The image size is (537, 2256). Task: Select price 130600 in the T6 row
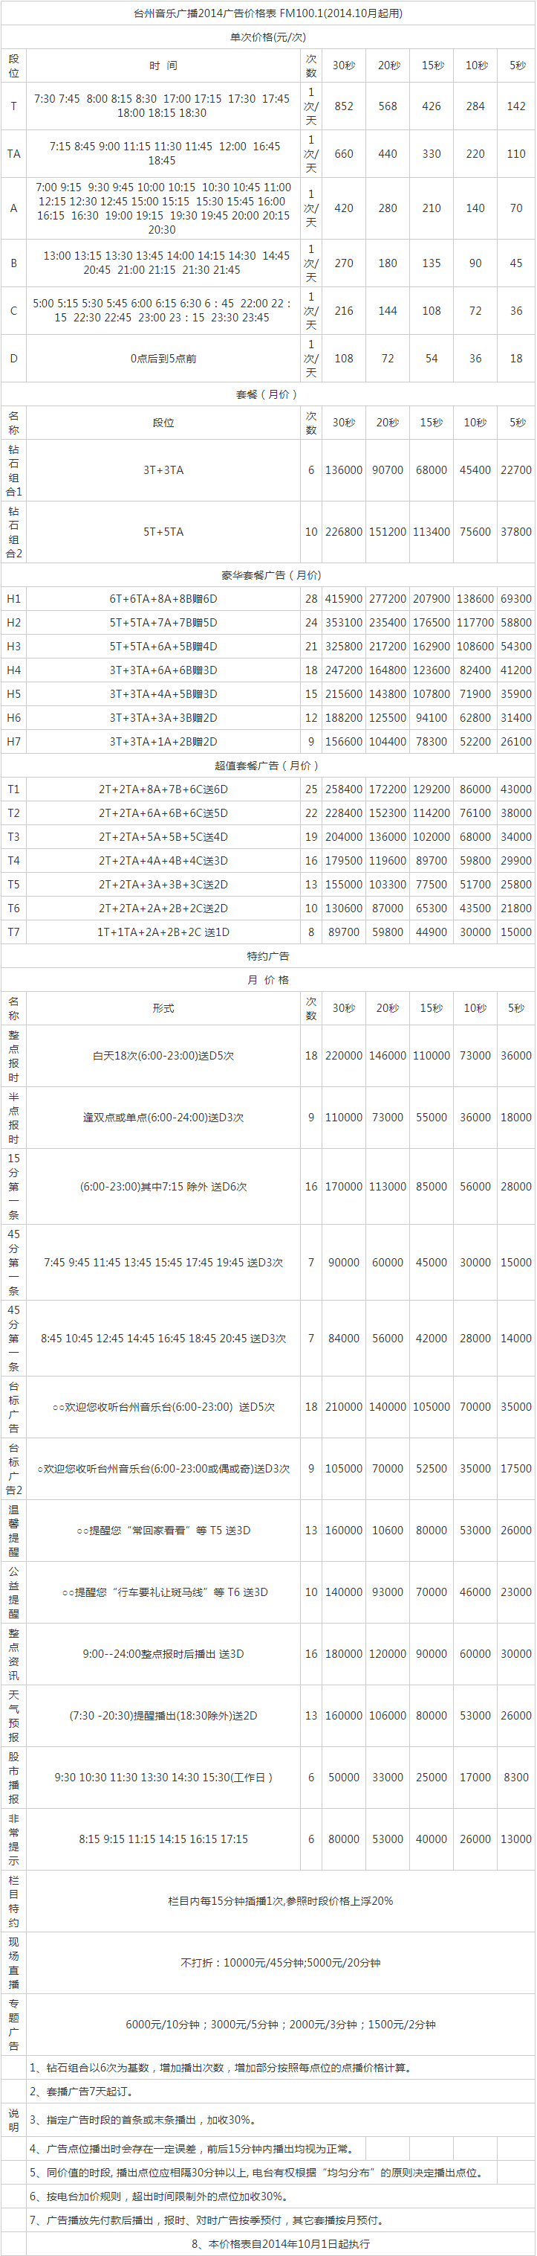coord(344,909)
